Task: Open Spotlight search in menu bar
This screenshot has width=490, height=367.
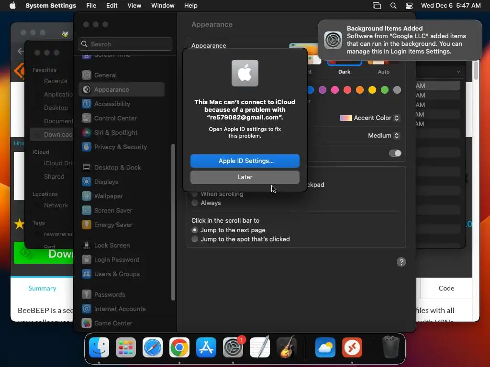Action: click(393, 6)
